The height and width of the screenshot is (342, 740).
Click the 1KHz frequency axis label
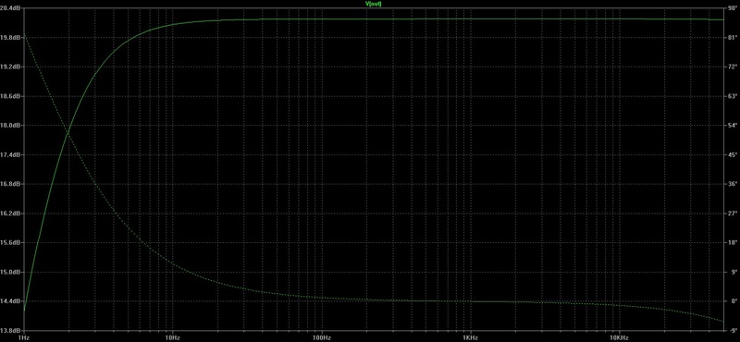[470, 338]
